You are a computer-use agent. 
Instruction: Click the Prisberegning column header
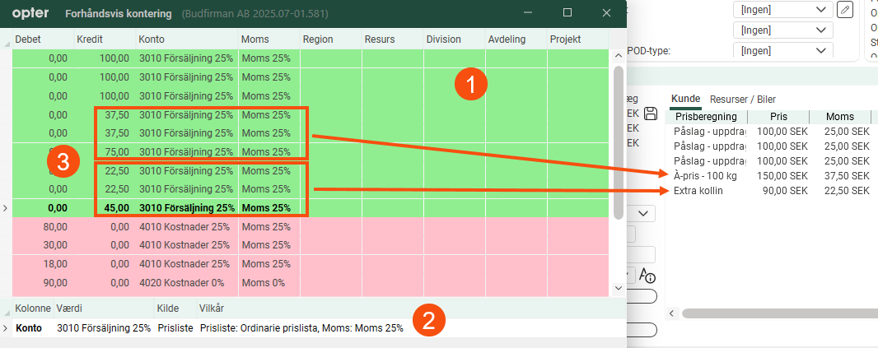click(708, 117)
